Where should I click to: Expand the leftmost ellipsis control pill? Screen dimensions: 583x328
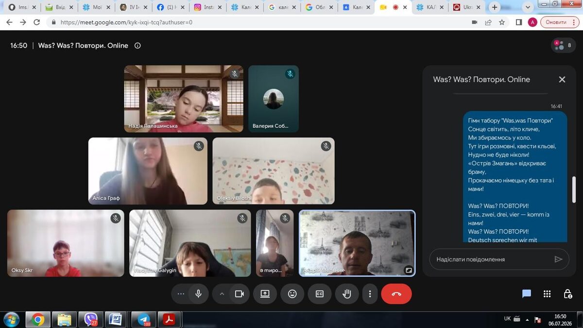tap(181, 293)
